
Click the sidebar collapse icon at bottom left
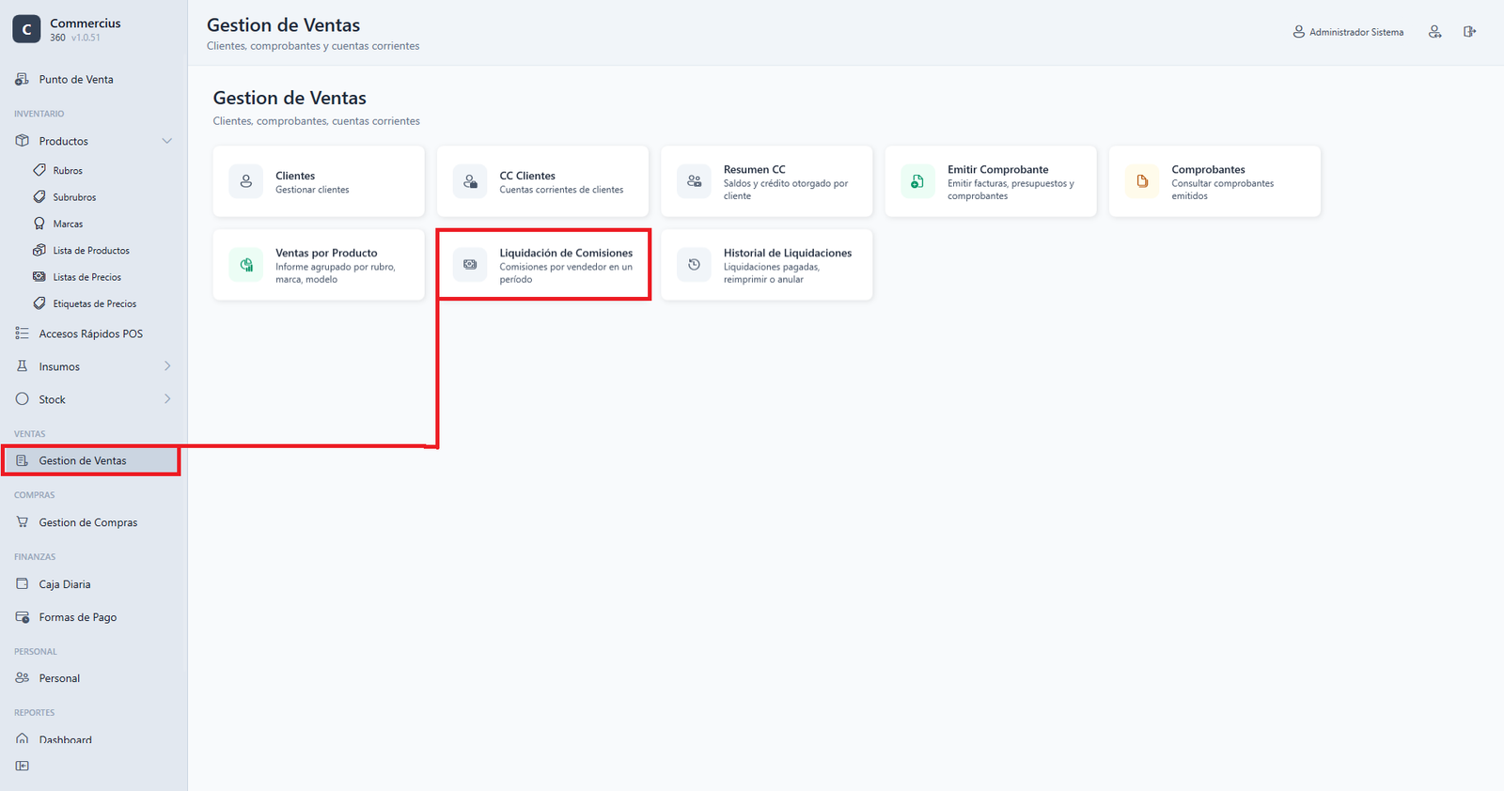23,766
